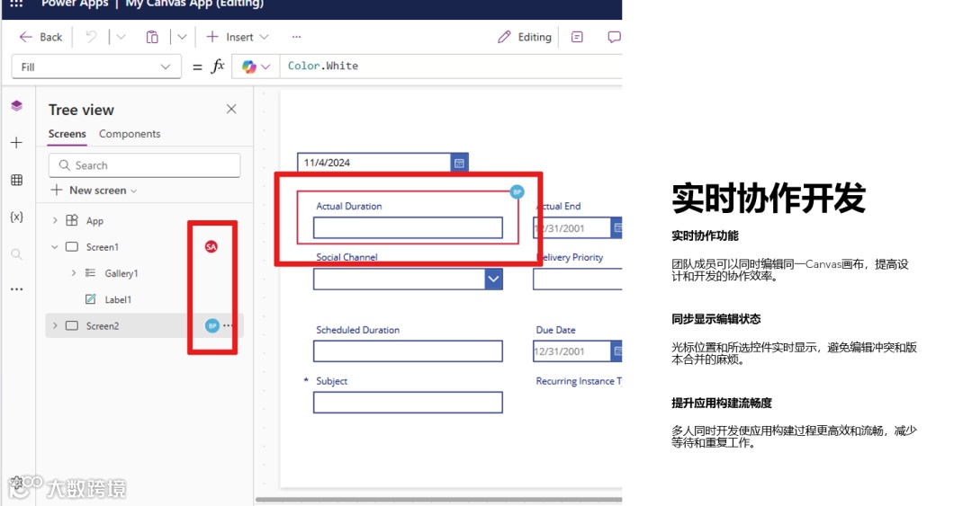
Task: Open the Data table icon in sidebar
Action: point(17,180)
